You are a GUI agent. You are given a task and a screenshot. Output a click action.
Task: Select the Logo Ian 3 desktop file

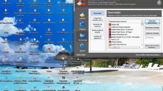[6, 40]
